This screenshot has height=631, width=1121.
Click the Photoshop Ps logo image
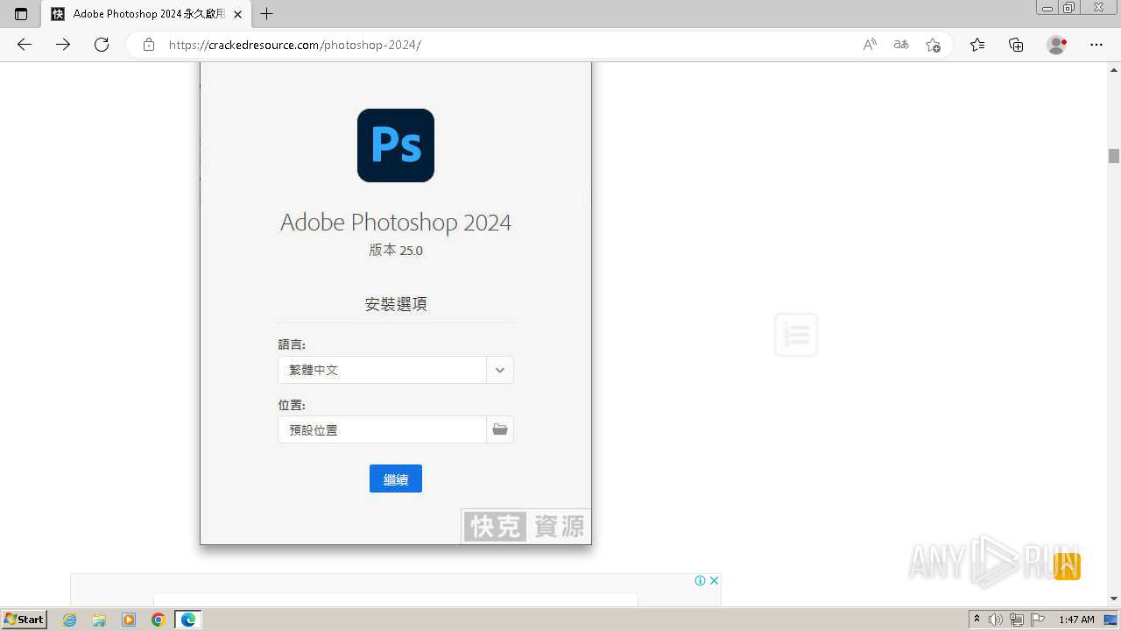point(396,145)
